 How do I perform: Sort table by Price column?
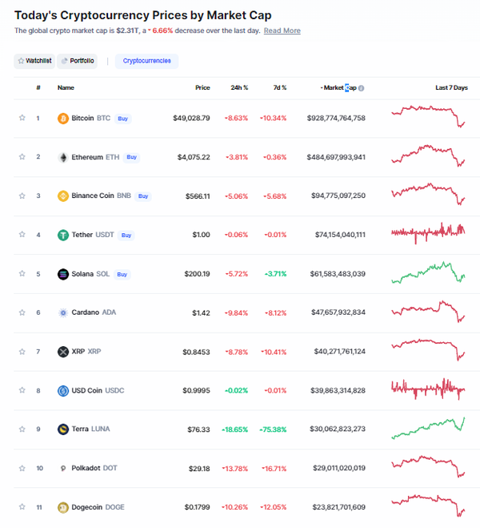pos(202,87)
